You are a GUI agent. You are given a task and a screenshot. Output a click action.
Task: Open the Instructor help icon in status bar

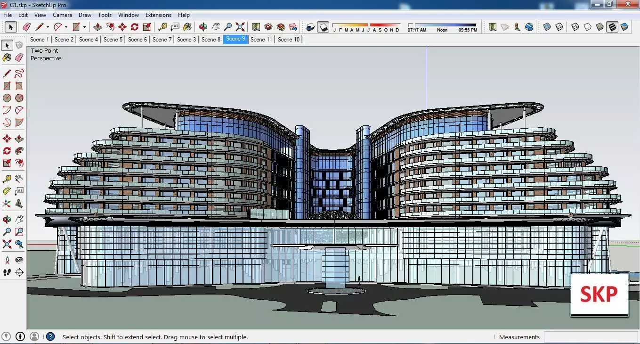[50, 336]
